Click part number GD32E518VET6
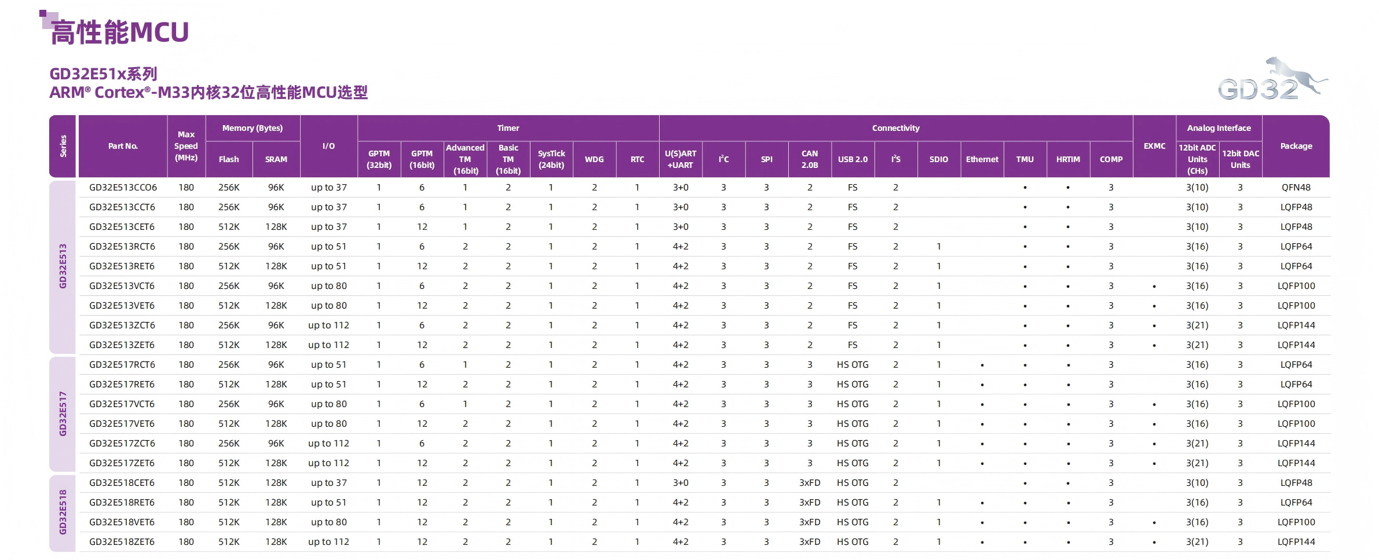Screen dimensions: 1379x560 122,522
